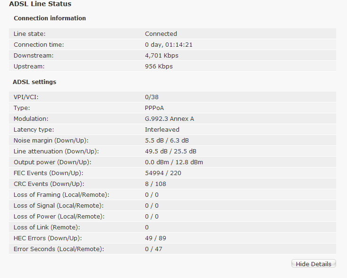
Task: Select the ADSL Line Status heading
Action: point(40,4)
